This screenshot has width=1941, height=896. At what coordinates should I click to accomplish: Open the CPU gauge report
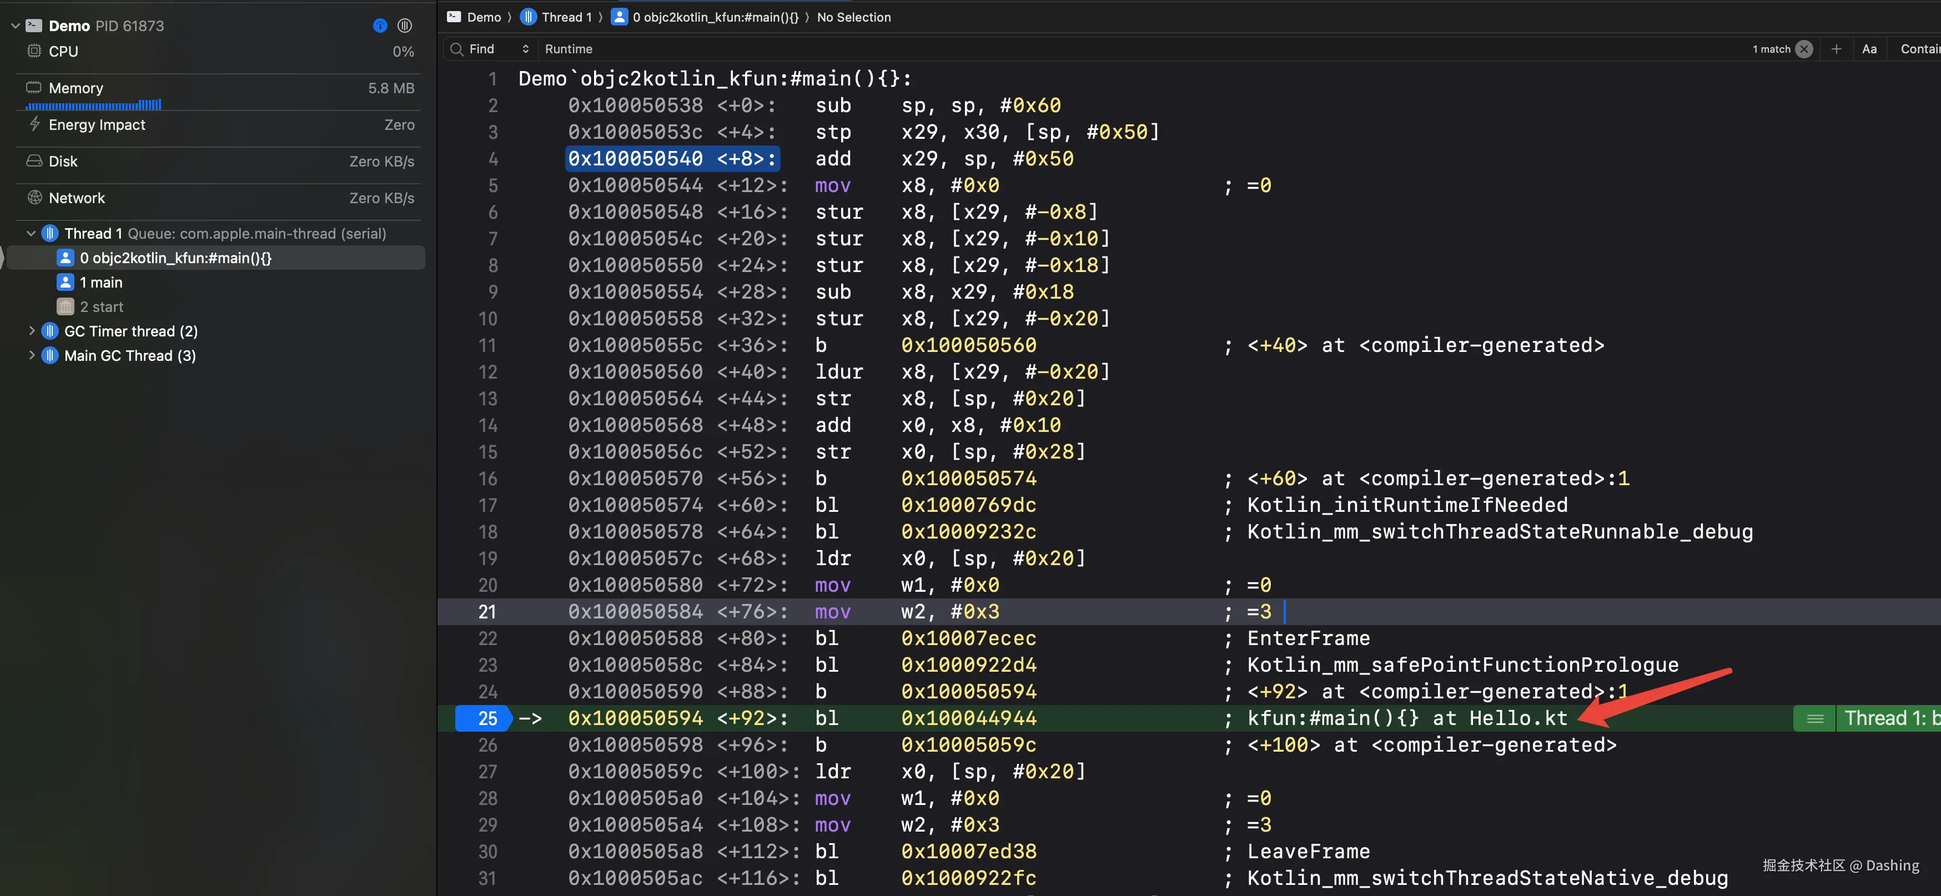pos(63,51)
